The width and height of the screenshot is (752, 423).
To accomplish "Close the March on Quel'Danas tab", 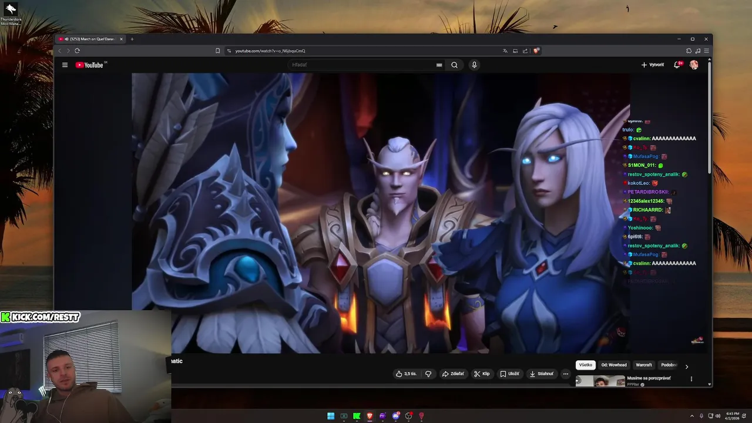I will pos(121,39).
